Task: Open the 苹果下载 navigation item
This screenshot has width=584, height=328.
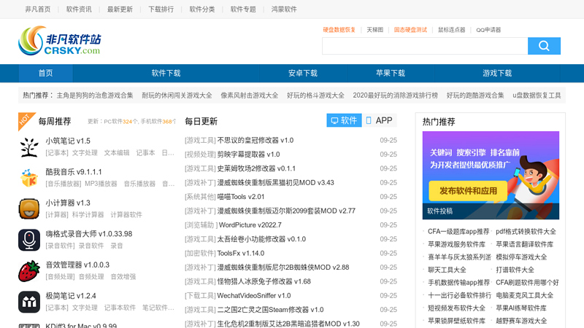Action: tap(391, 74)
